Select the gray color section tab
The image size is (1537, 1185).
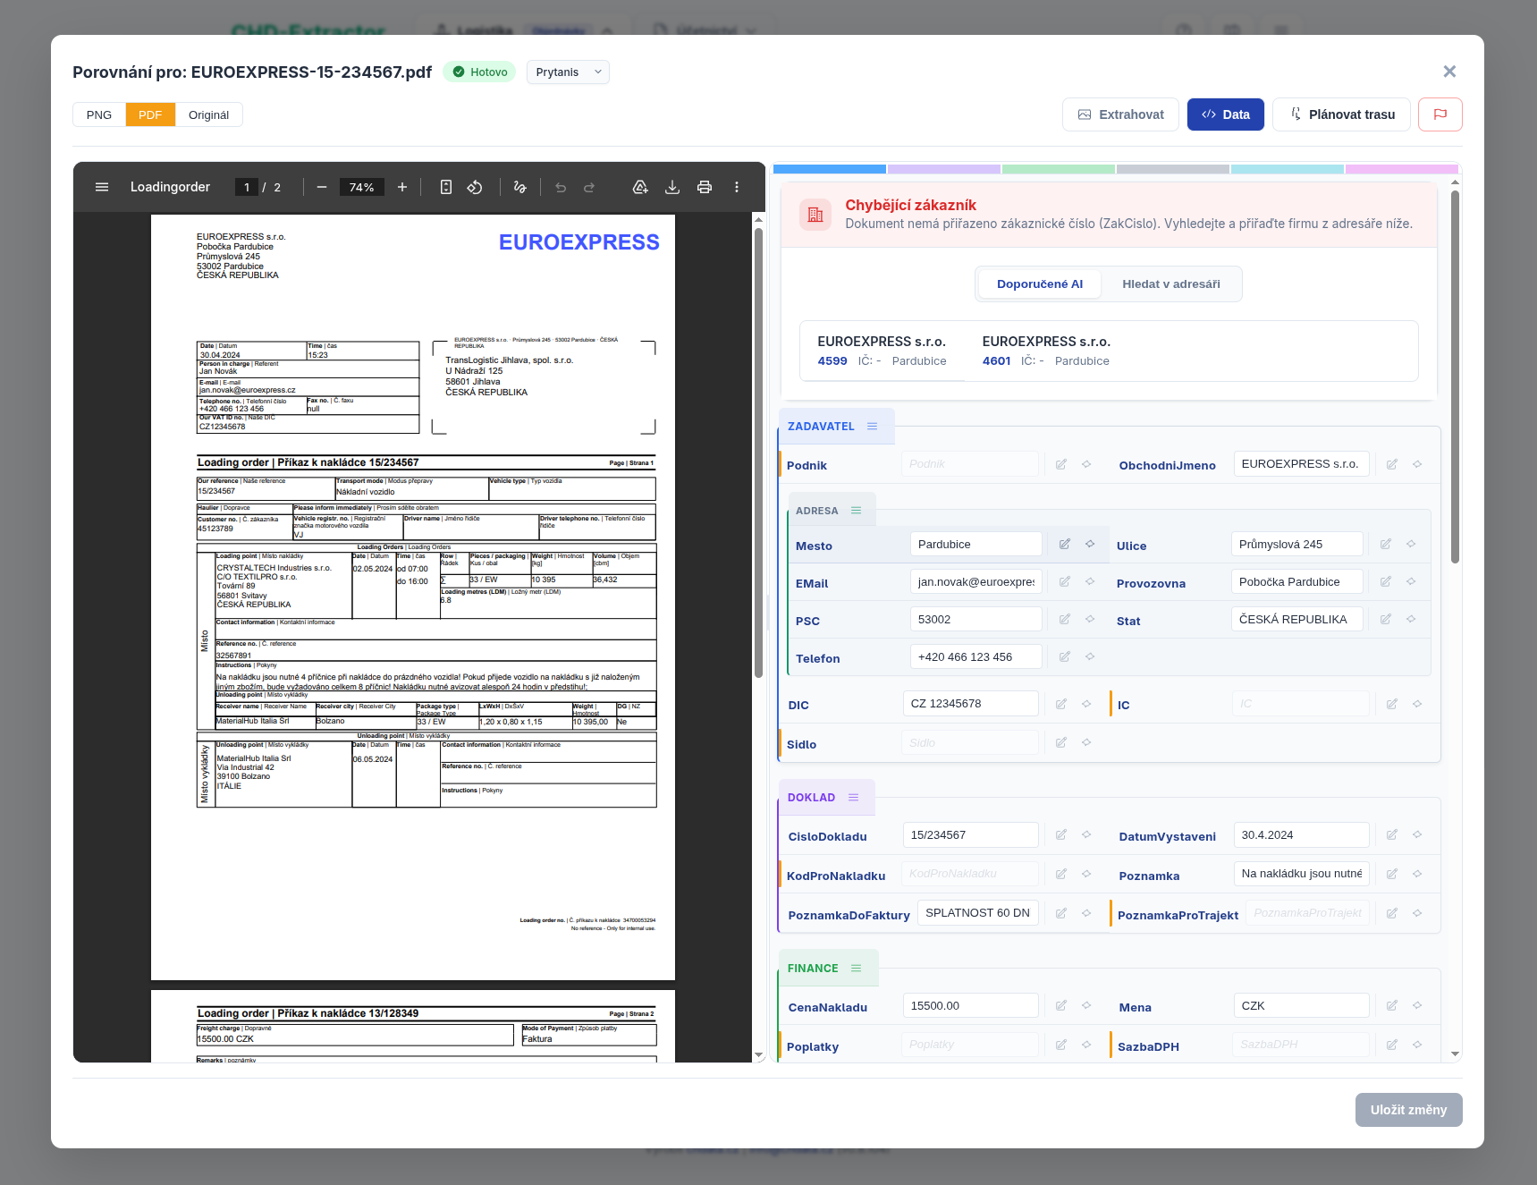point(1173,169)
